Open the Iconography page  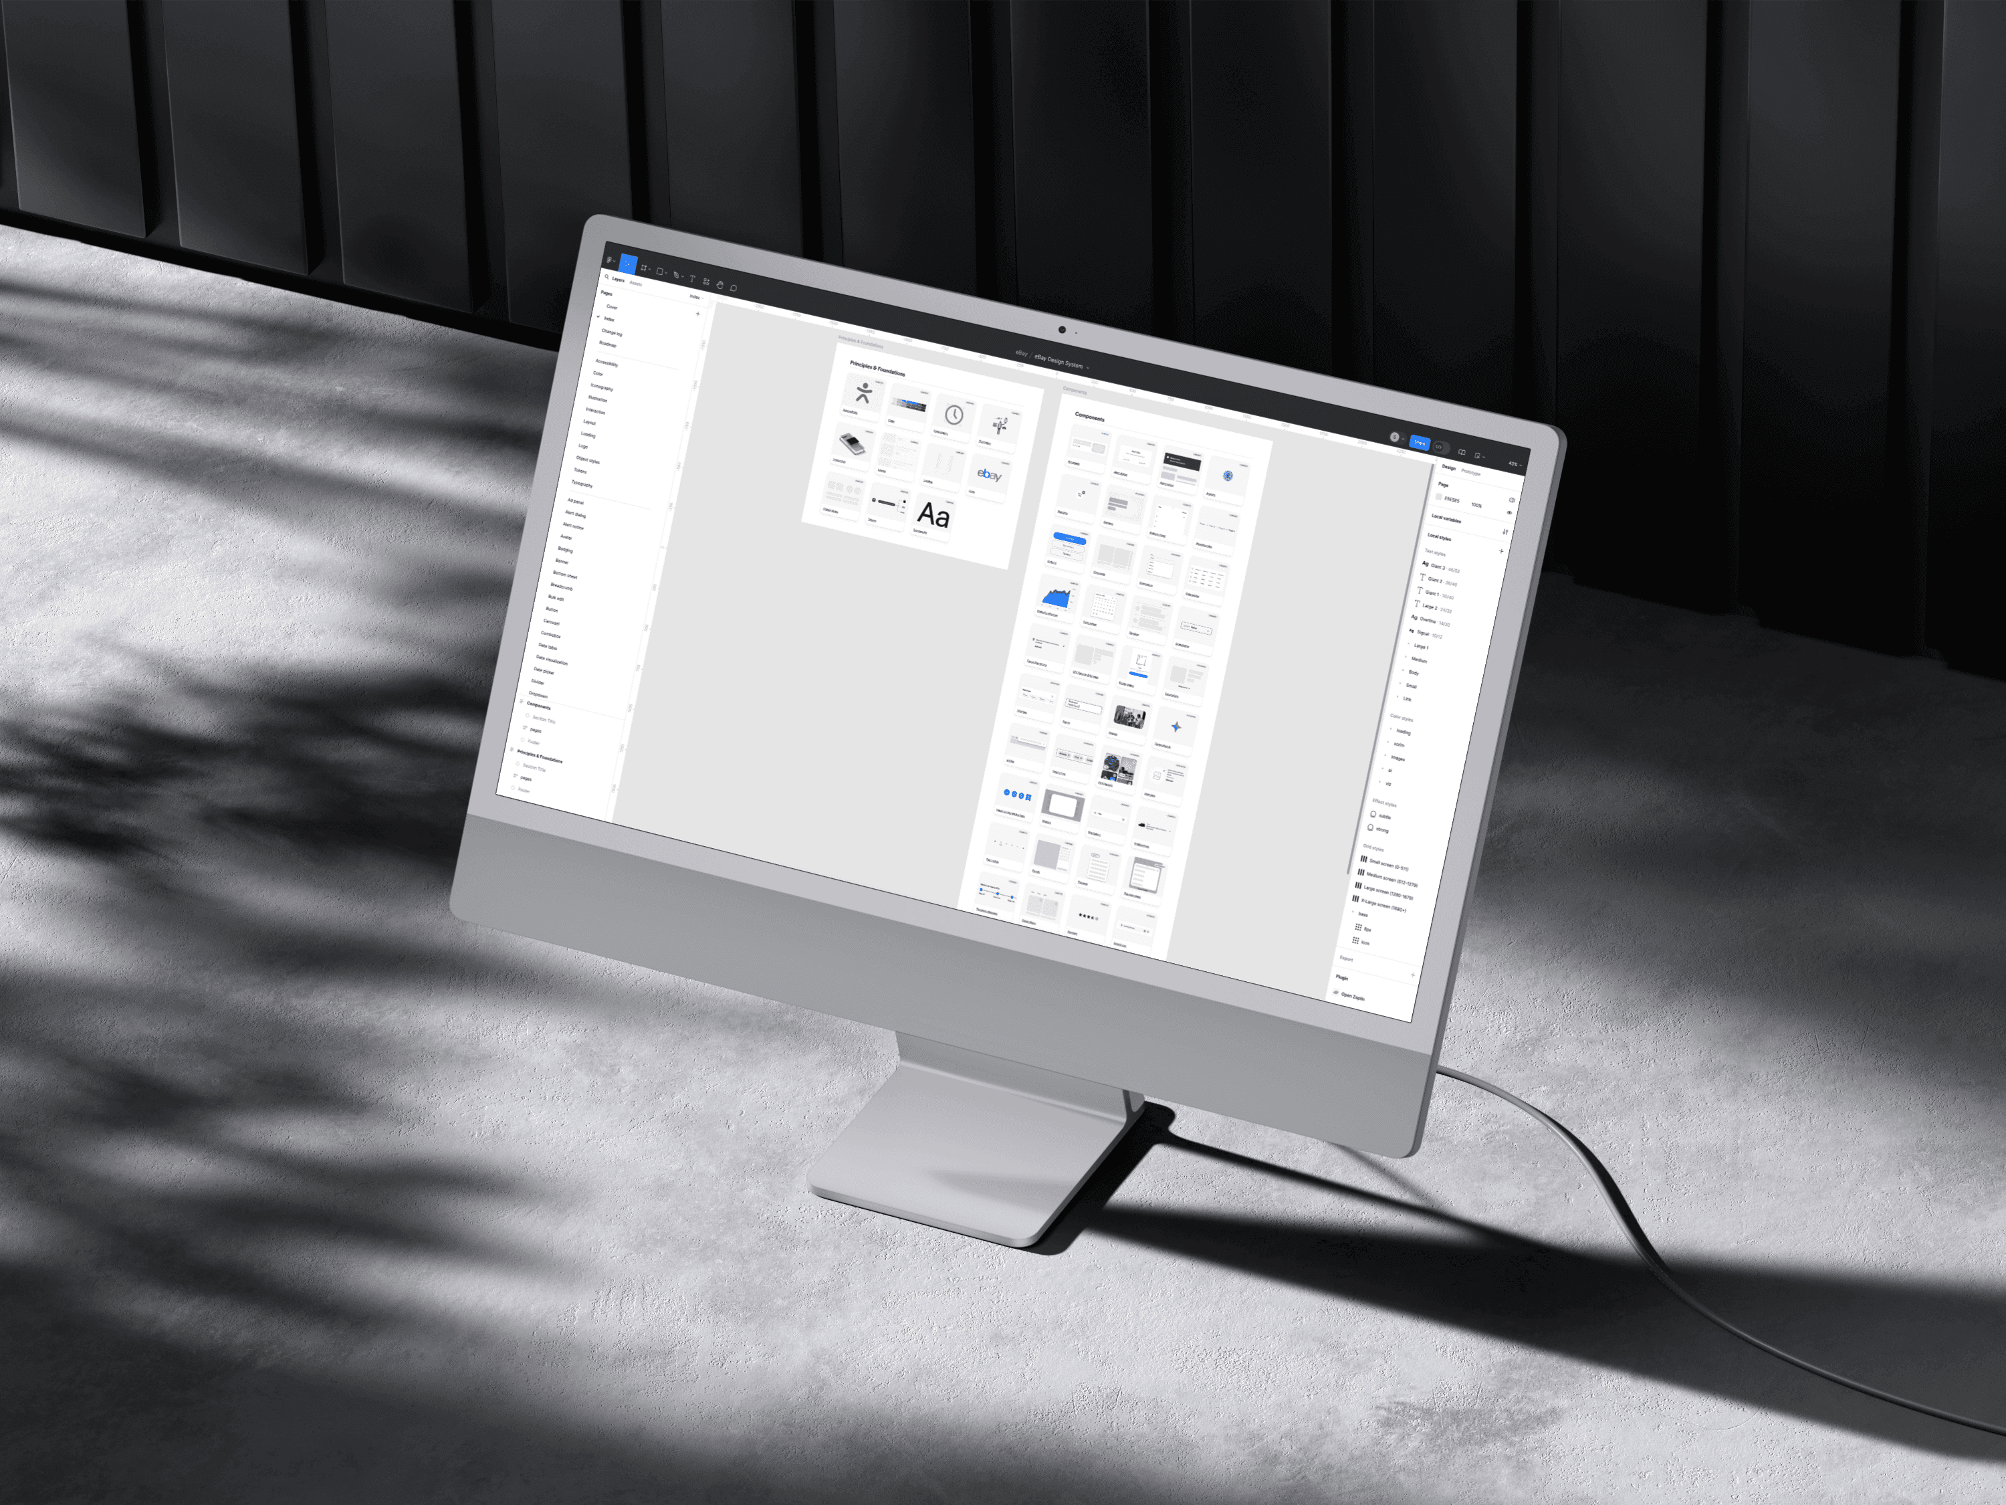tap(602, 387)
